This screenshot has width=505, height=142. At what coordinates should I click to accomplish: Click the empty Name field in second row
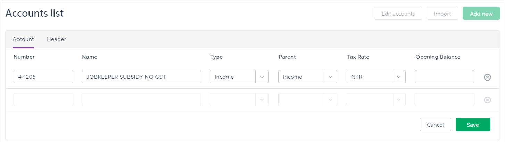click(x=141, y=100)
